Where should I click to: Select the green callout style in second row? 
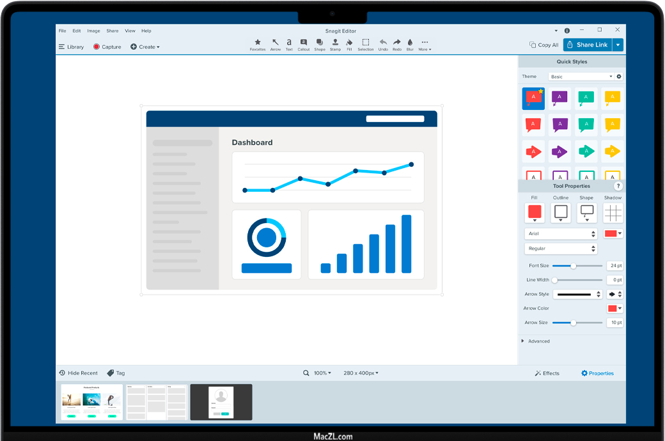tap(586, 125)
